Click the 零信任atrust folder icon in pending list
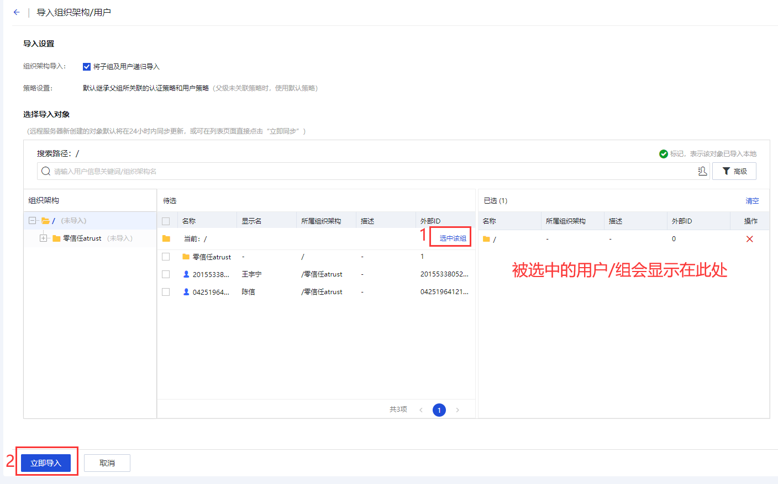Viewport: 778px width, 484px height. pos(186,257)
